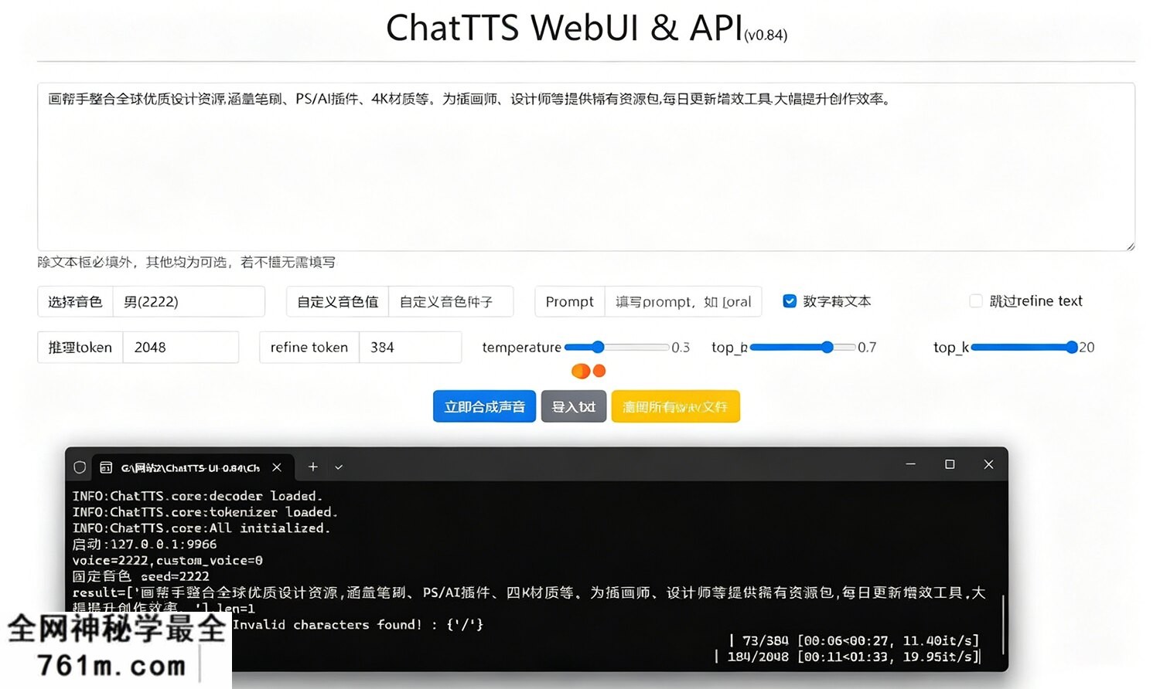Adjust the top_p slider
The width and height of the screenshot is (1160, 689).
803,348
